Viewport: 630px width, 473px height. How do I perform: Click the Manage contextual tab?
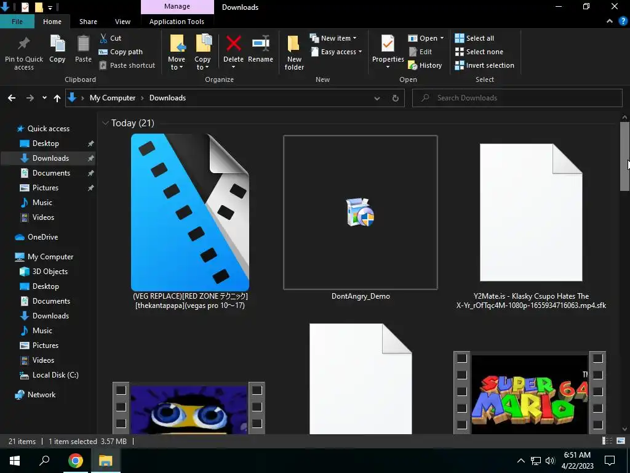[177, 7]
